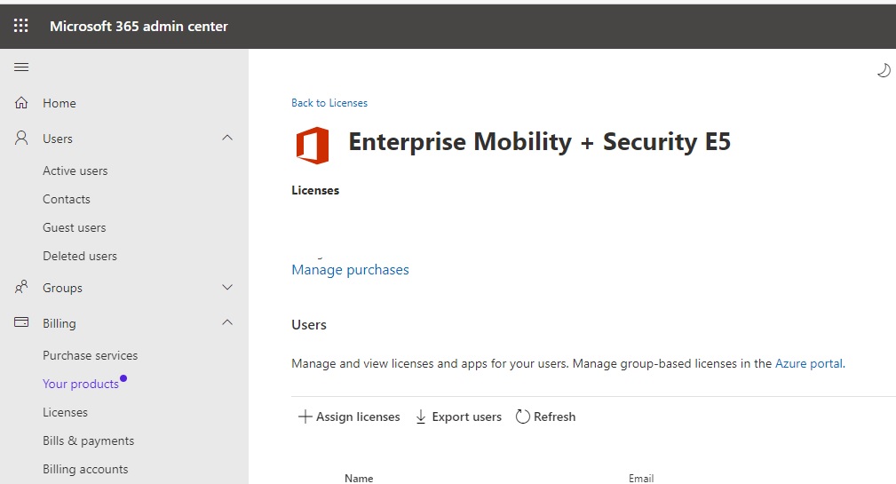Expand the Groups section chevron
896x484 pixels.
tap(227, 288)
